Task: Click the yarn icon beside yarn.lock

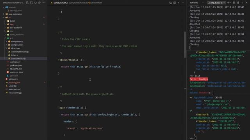Action: [8, 76]
